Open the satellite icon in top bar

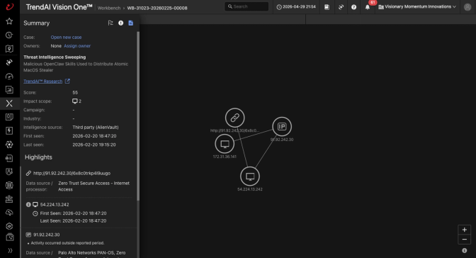coord(341,6)
